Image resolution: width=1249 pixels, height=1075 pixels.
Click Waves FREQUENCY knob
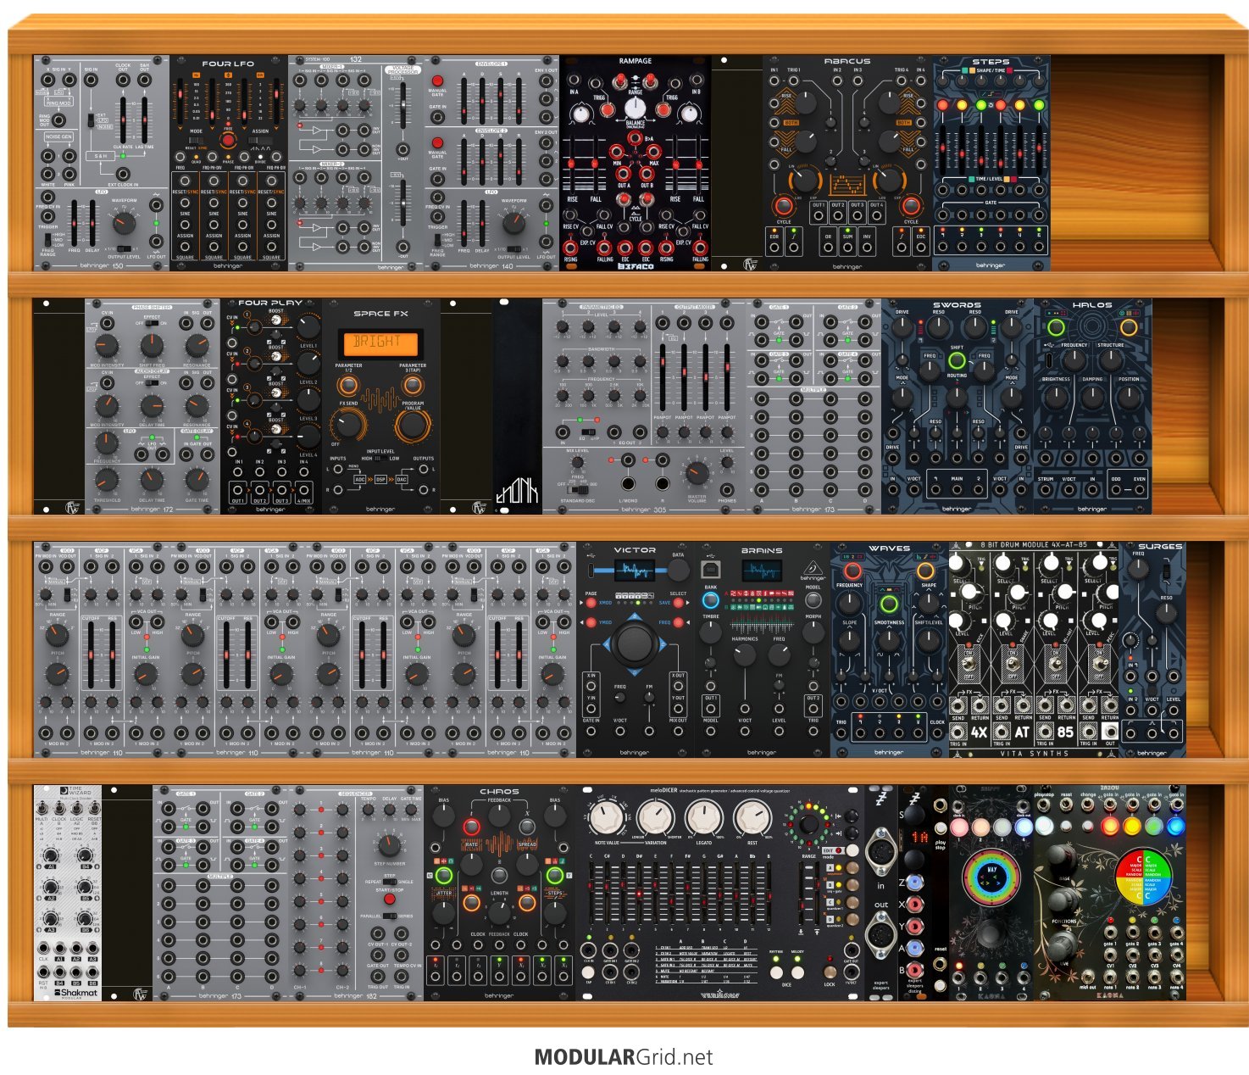(x=850, y=603)
